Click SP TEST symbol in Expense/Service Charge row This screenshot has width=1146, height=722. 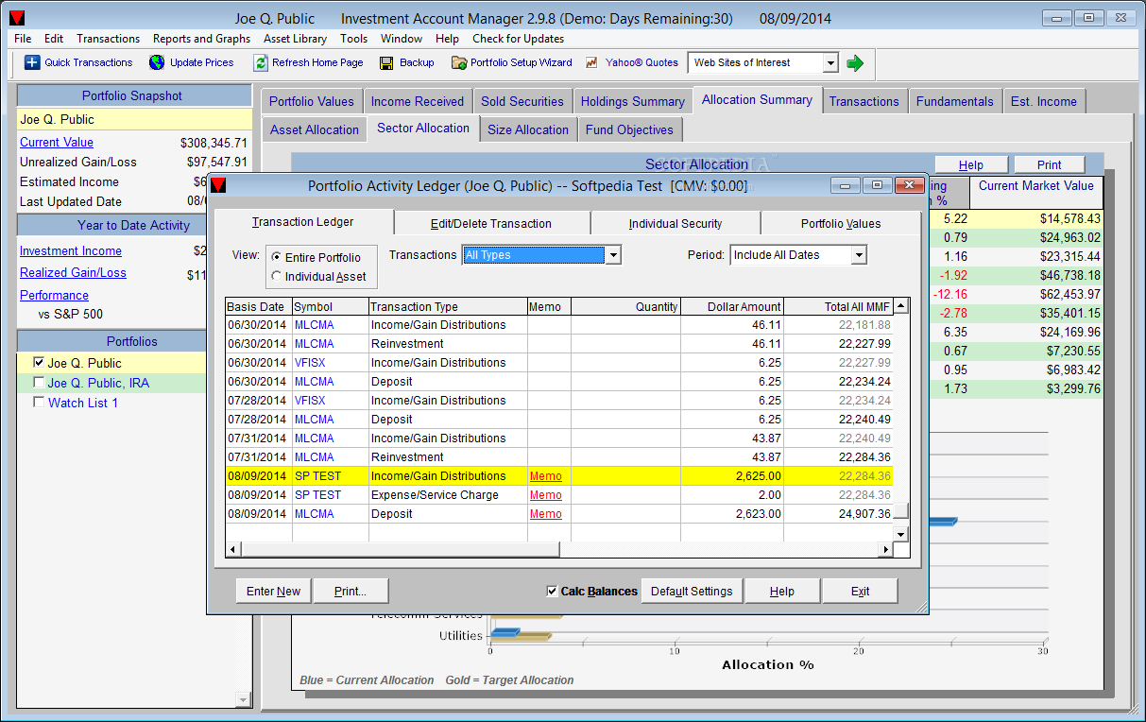click(317, 495)
